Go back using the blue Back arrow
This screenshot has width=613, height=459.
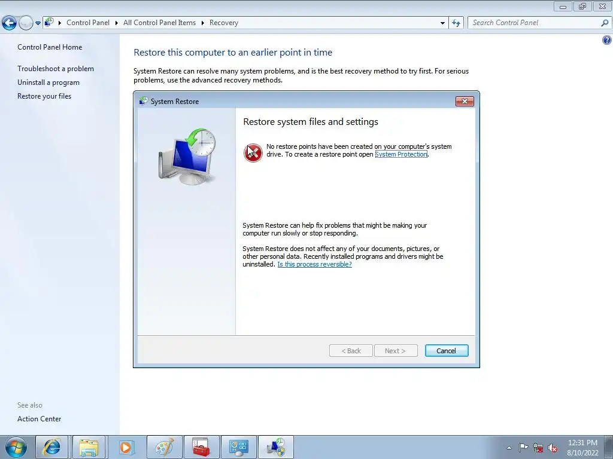tap(10, 23)
